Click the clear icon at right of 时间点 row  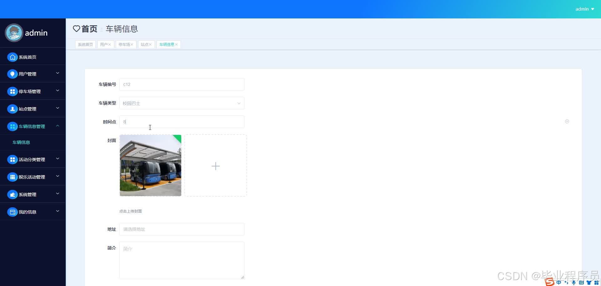point(567,121)
